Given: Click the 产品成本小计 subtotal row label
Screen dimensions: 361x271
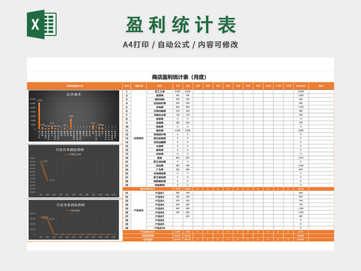Looking at the screenshot, I should coord(148,232).
